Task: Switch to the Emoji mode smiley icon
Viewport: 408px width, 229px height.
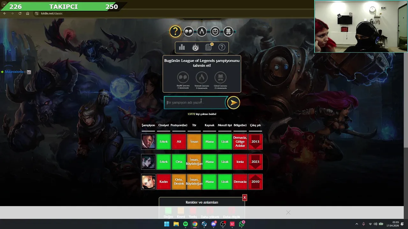Action: pyautogui.click(x=215, y=31)
